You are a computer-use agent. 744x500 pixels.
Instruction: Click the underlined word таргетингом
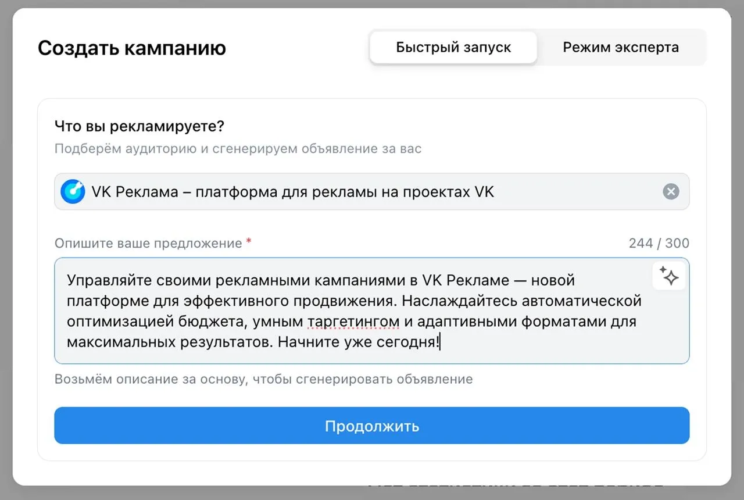(353, 322)
